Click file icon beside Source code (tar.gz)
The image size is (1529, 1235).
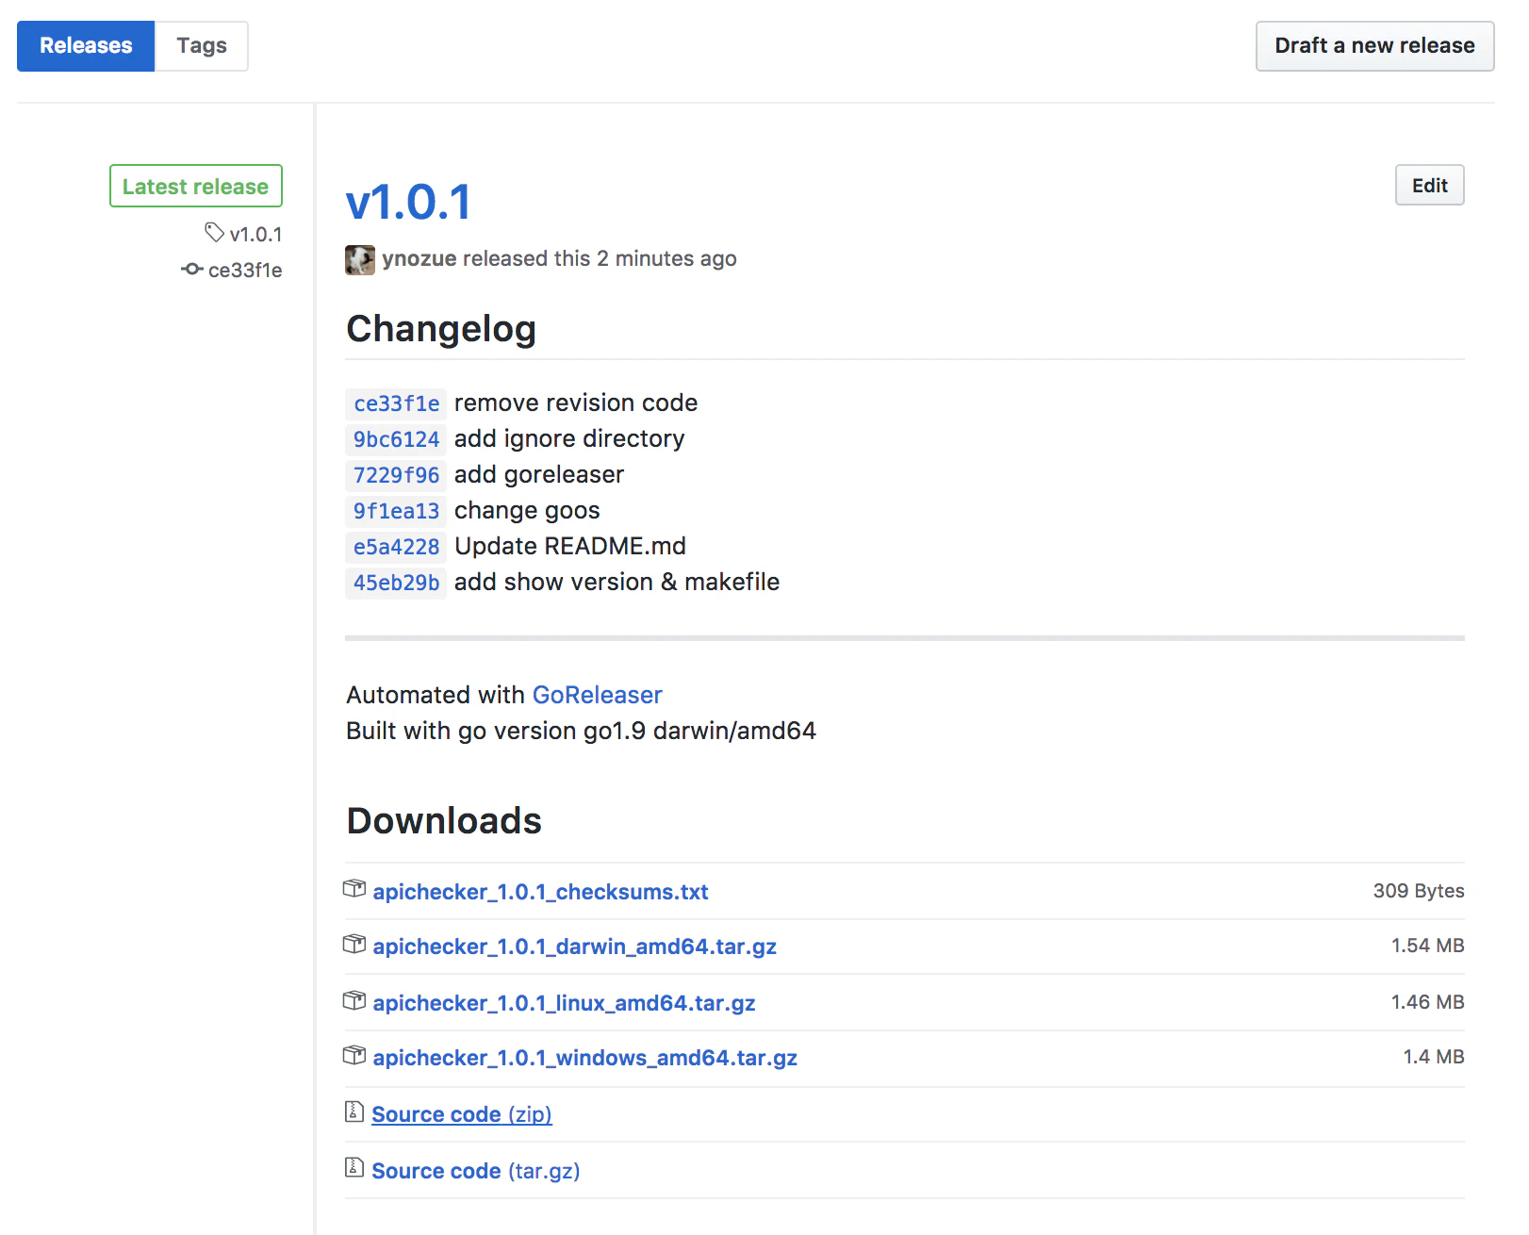pyautogui.click(x=354, y=1167)
